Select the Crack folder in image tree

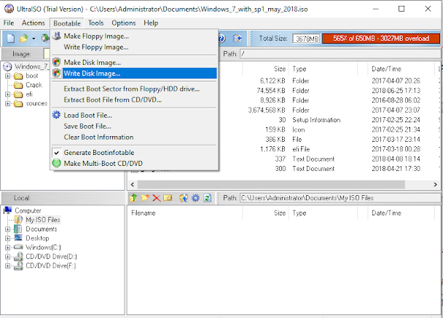pos(34,85)
